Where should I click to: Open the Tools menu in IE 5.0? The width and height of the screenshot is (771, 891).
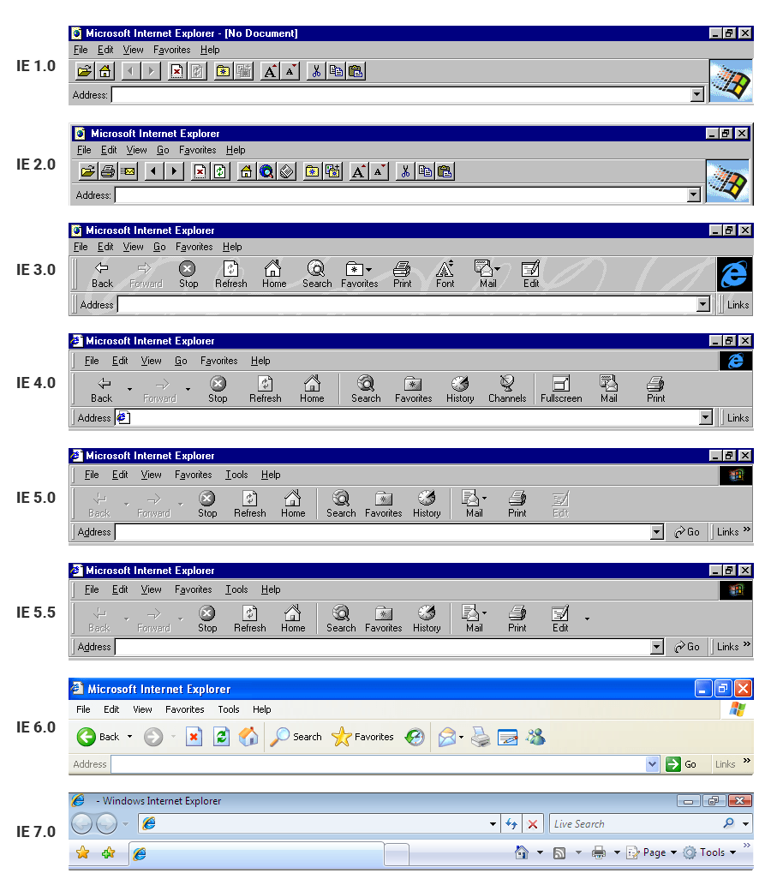click(236, 475)
